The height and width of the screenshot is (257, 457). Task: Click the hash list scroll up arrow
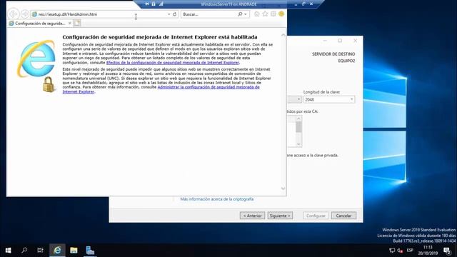point(298,119)
